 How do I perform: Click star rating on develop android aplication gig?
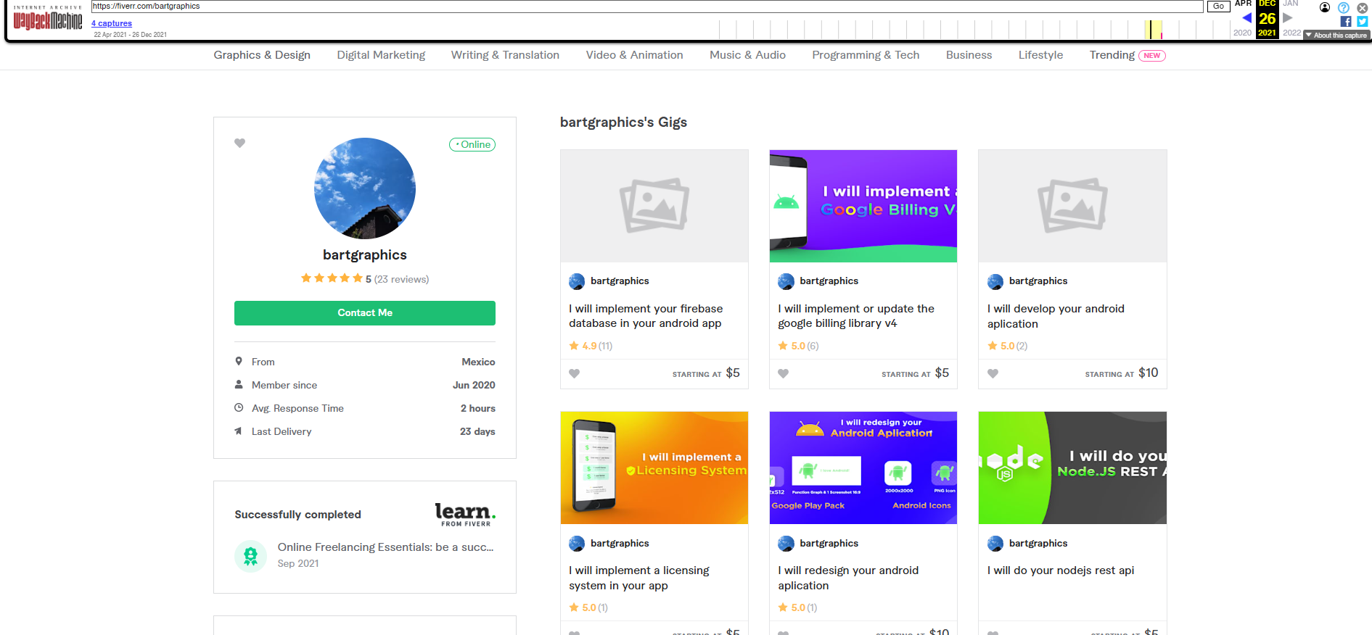point(1008,346)
